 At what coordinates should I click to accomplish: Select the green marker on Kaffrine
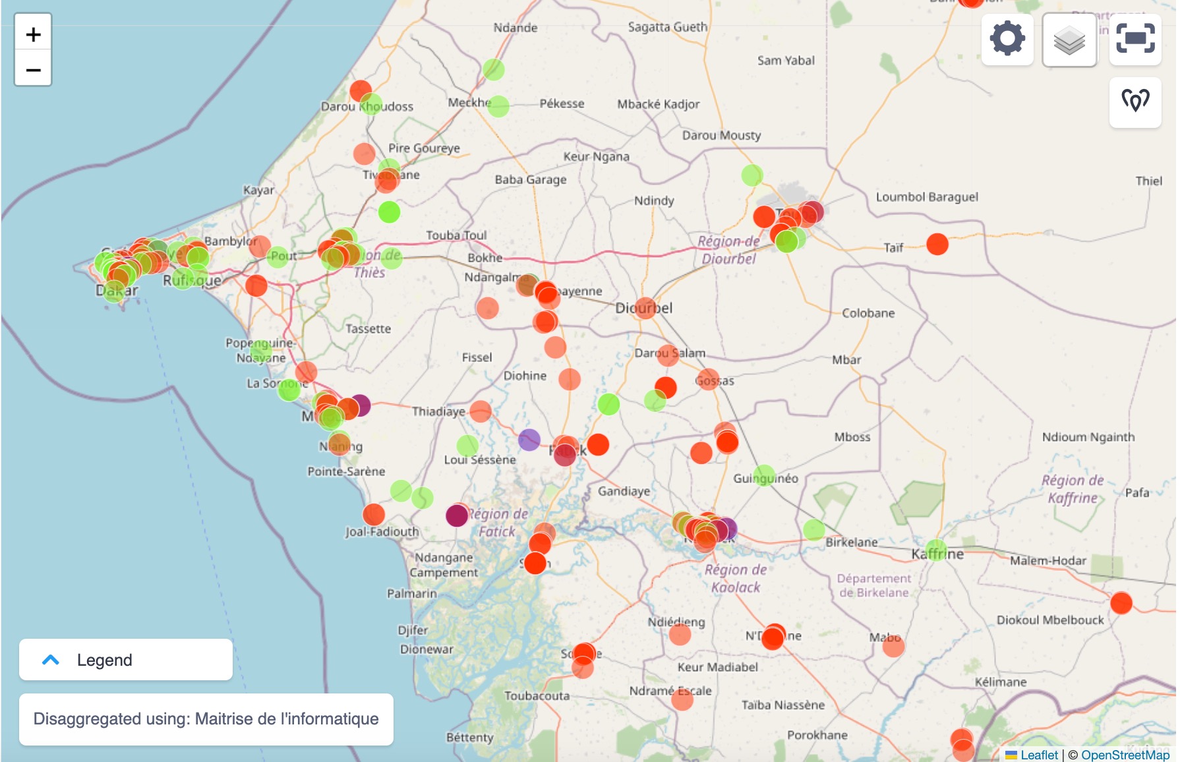935,550
